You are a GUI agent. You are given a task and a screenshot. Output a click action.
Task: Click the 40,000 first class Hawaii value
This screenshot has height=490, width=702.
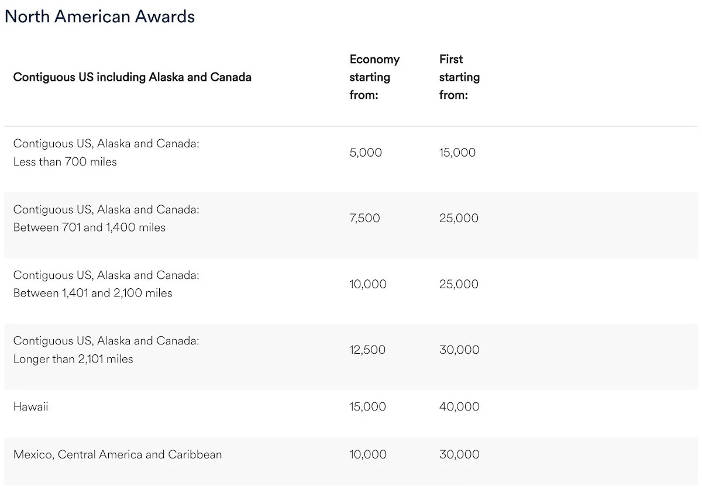pyautogui.click(x=459, y=406)
